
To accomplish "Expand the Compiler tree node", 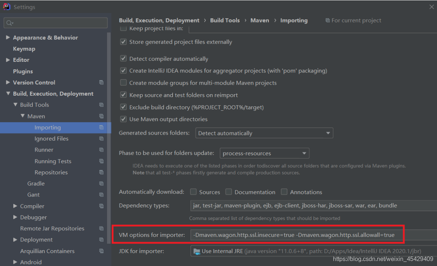I will (15, 206).
